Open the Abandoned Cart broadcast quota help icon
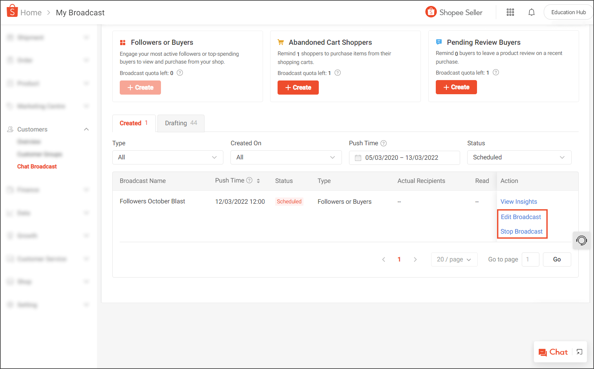 [338, 73]
